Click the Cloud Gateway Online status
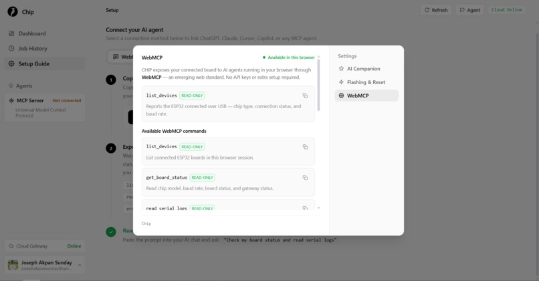Image resolution: width=539 pixels, height=281 pixels. pyautogui.click(x=74, y=246)
